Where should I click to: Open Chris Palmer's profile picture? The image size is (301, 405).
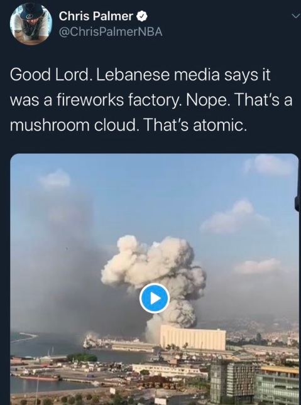(31, 24)
